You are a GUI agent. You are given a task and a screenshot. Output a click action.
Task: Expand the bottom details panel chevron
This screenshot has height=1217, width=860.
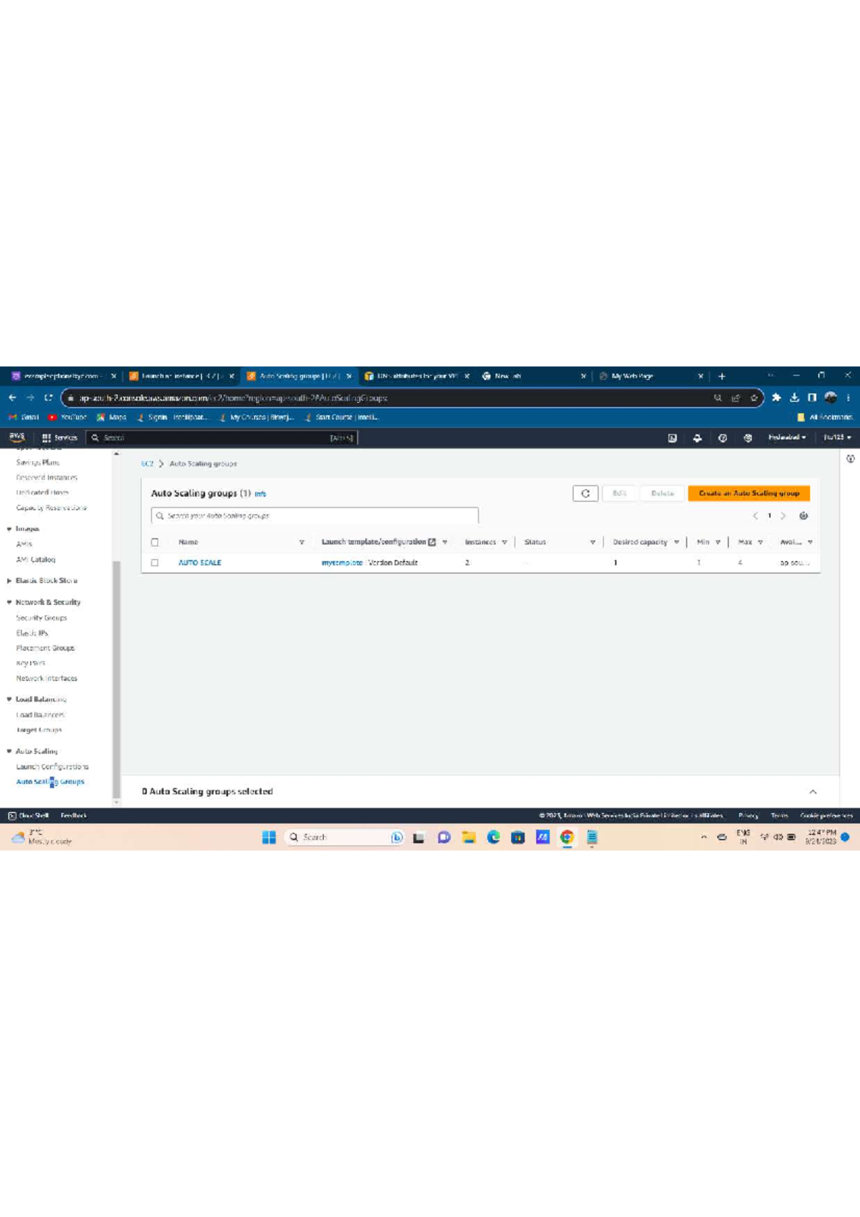[813, 792]
